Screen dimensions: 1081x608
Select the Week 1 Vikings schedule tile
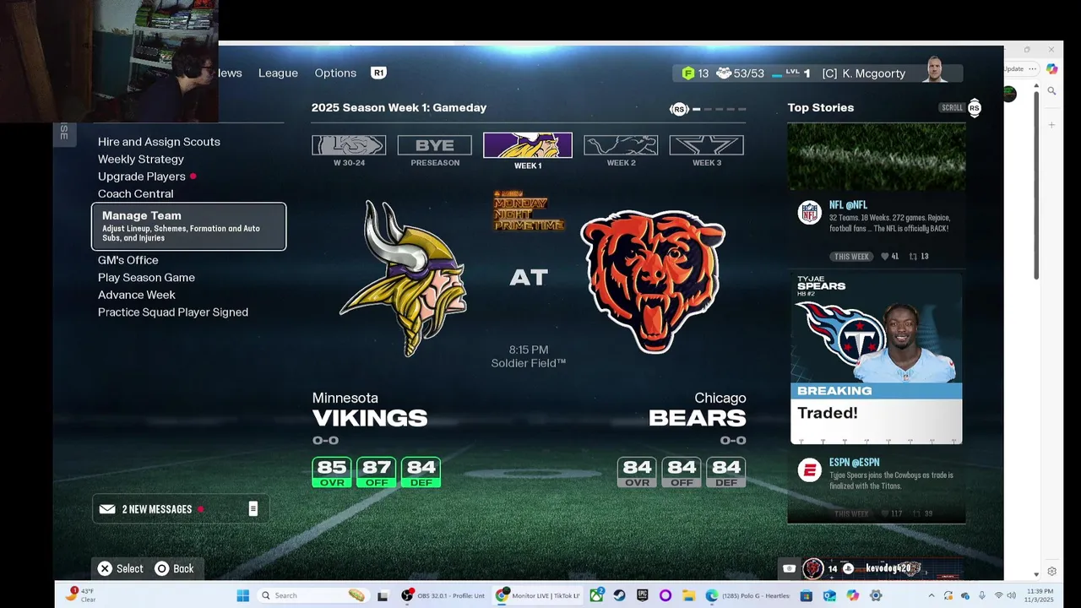click(528, 145)
